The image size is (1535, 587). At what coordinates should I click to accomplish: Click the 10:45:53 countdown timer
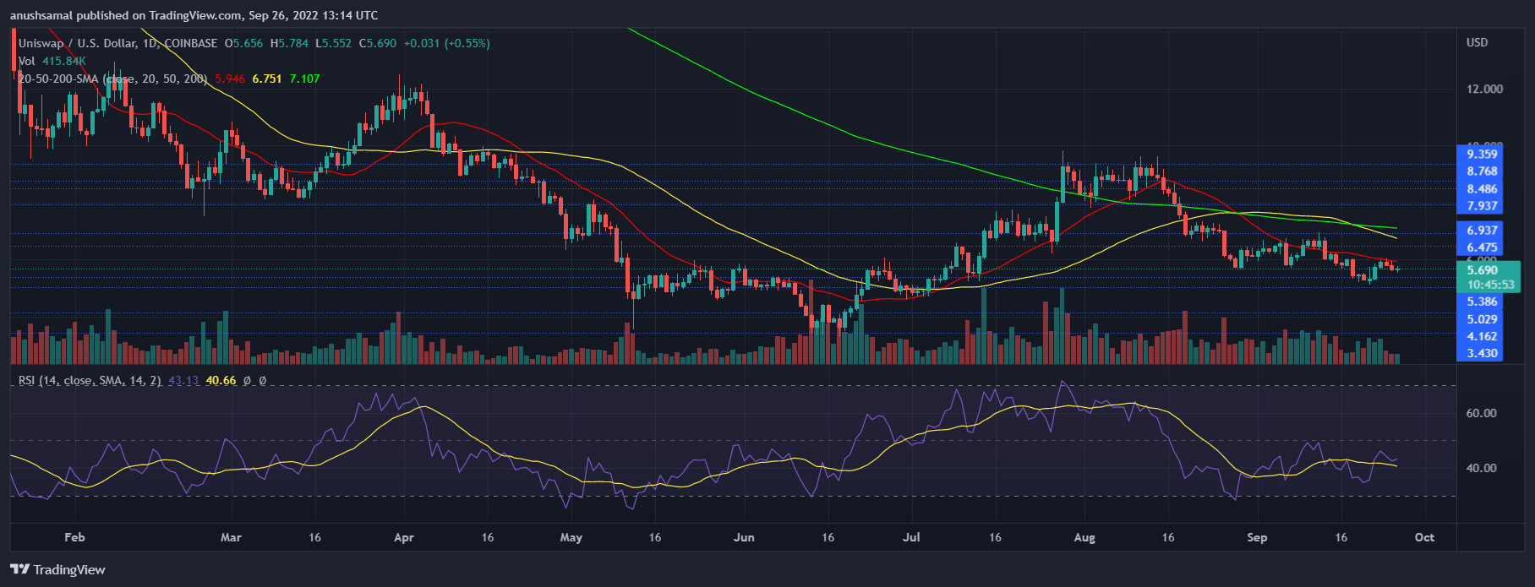coord(1490,285)
